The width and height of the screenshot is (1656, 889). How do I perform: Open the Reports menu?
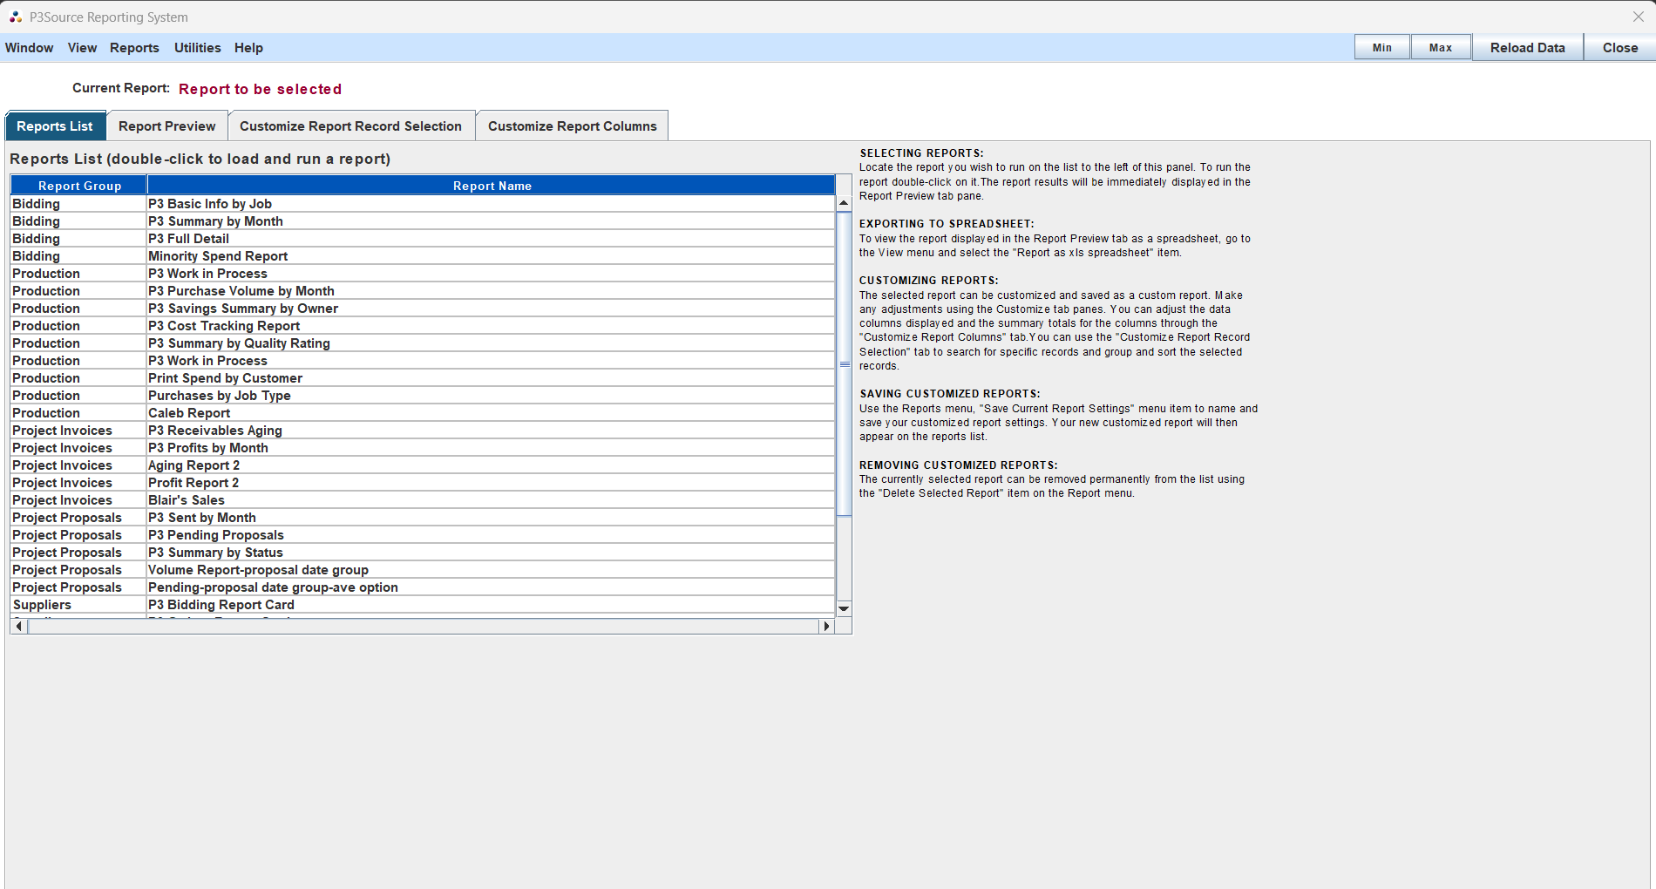tap(134, 48)
